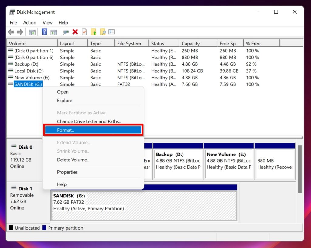311x248 pixels.
Task: Click the red X delete icon
Action: 75,32
